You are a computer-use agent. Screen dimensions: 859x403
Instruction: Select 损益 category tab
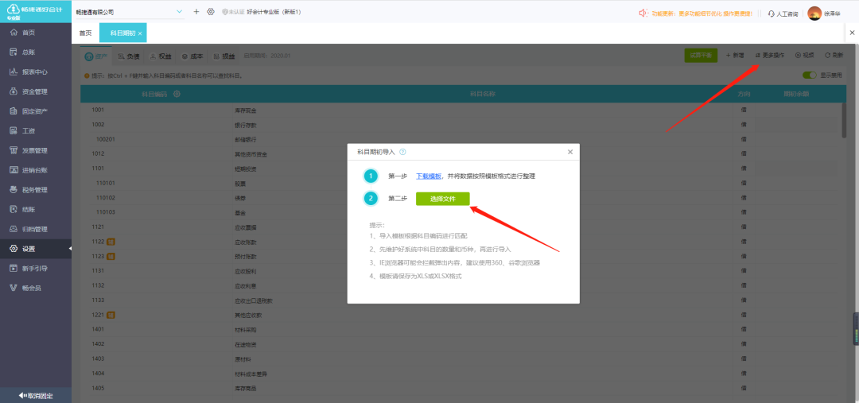224,56
